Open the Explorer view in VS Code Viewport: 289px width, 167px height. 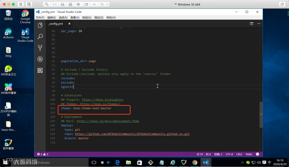tap(40, 25)
